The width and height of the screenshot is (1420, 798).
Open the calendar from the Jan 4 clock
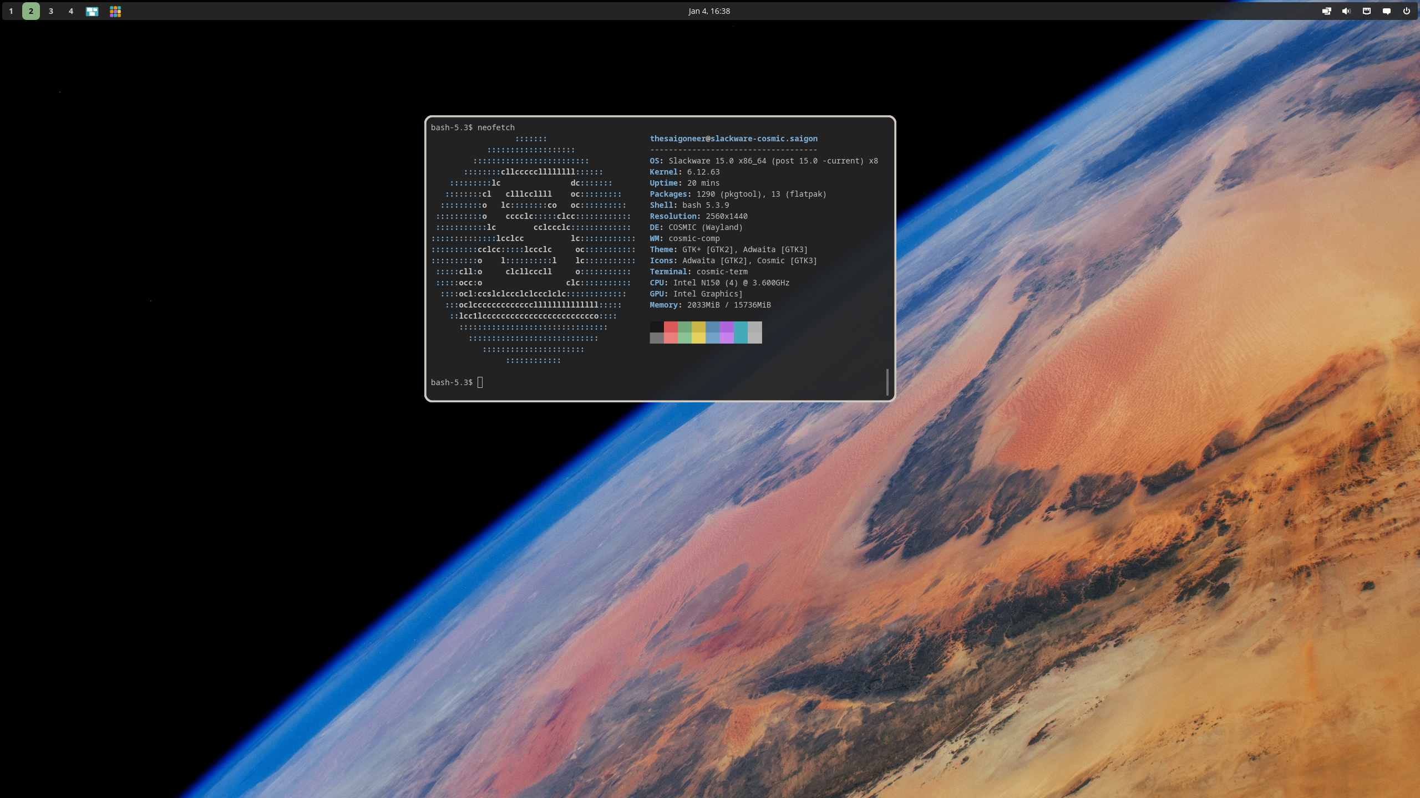[709, 11]
